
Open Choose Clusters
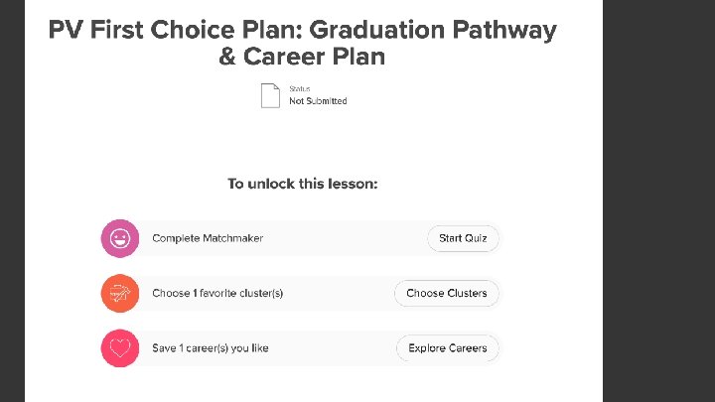coord(447,294)
